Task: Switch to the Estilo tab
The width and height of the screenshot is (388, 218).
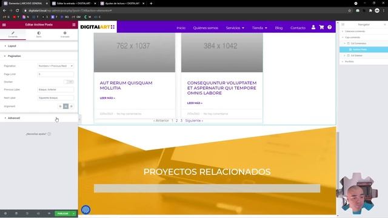Action: [x=39, y=35]
